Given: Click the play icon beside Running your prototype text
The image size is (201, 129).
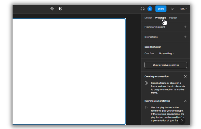Looking at the screenshot, I should click(146, 107).
